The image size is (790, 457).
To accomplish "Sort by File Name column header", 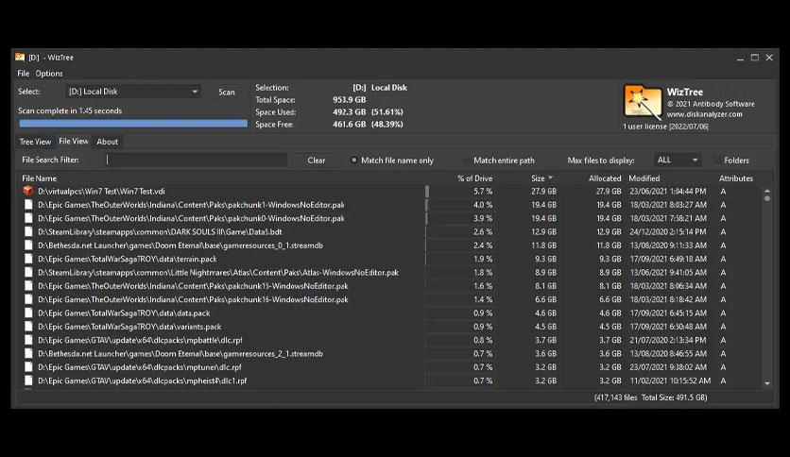I will click(40, 178).
